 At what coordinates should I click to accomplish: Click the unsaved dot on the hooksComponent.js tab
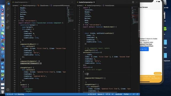[94, 2]
